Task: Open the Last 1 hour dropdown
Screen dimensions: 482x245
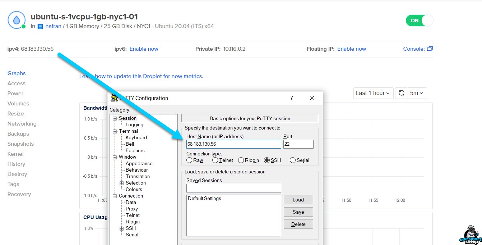Action: [x=373, y=93]
